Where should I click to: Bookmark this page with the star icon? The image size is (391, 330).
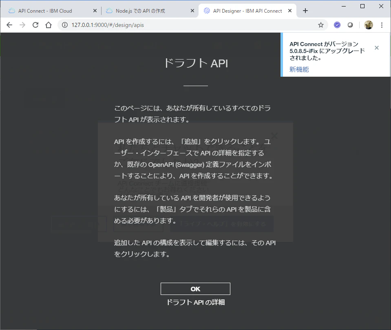tap(321, 25)
